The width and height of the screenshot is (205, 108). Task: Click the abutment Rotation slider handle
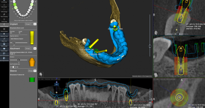[19, 60]
